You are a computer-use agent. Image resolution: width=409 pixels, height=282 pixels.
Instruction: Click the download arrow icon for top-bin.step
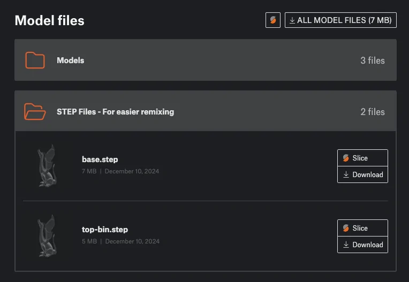[346, 245]
